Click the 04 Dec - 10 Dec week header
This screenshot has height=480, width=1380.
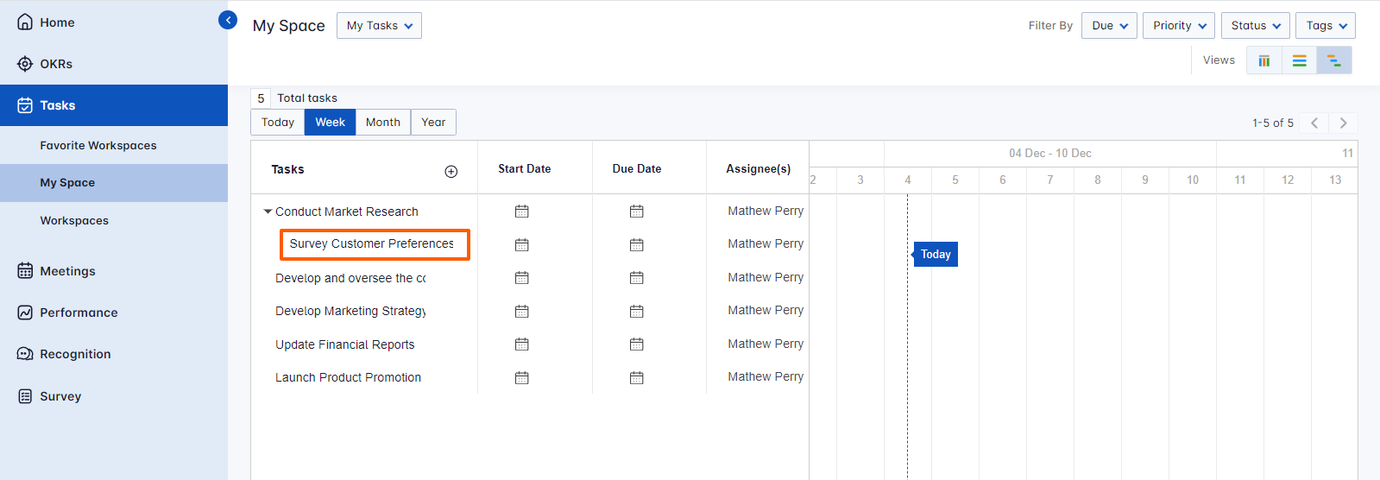pyautogui.click(x=1050, y=154)
